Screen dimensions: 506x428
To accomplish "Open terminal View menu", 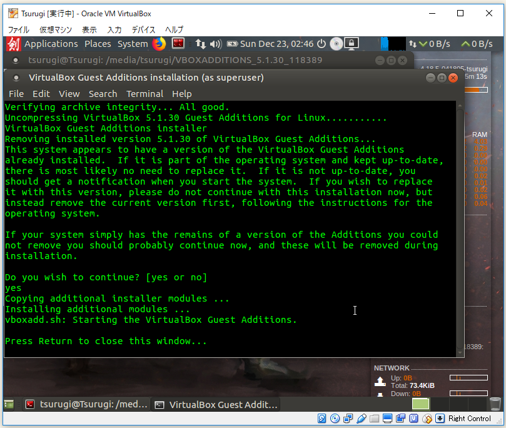I will click(69, 94).
